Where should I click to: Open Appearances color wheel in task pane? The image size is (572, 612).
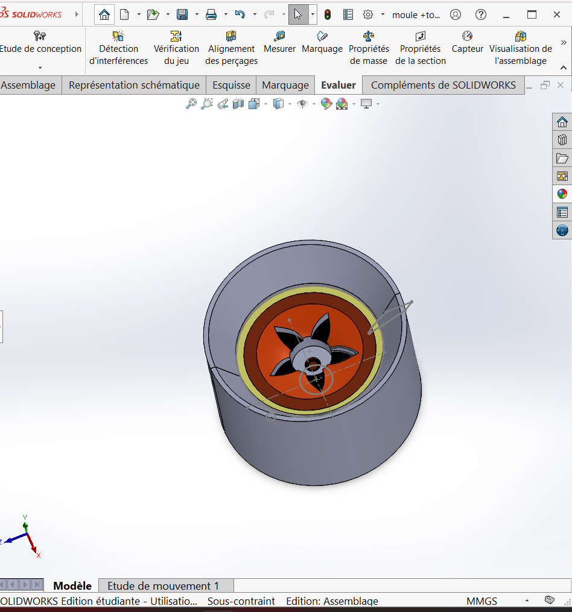[x=562, y=194]
